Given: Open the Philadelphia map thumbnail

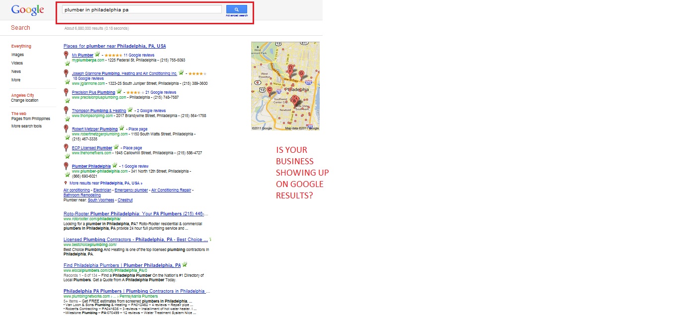Looking at the screenshot, I should tap(285, 86).
